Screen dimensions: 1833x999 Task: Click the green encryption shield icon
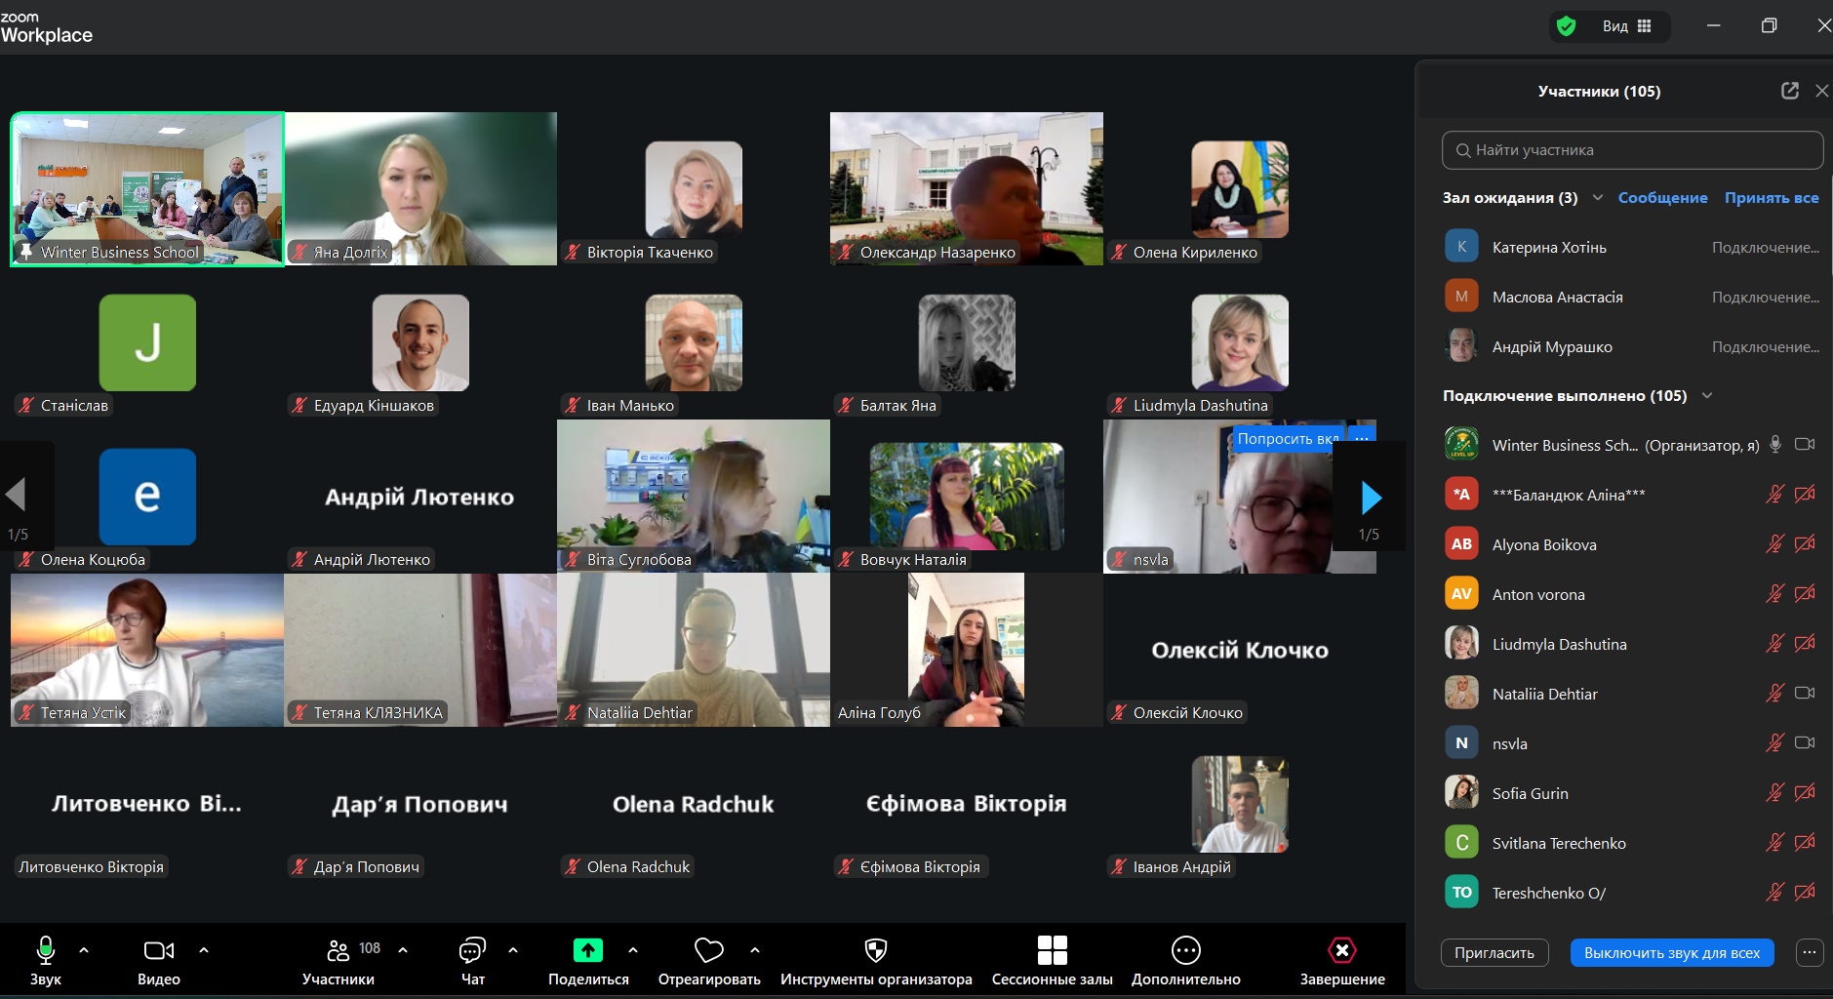[x=1567, y=26]
